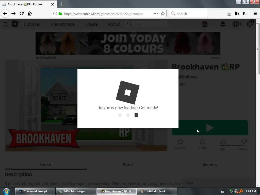Open the Robux page
Viewport: 260px width, 195px height.
[x=114, y=24]
